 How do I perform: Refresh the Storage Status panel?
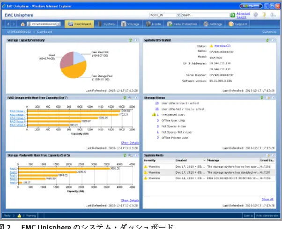pos(262,97)
